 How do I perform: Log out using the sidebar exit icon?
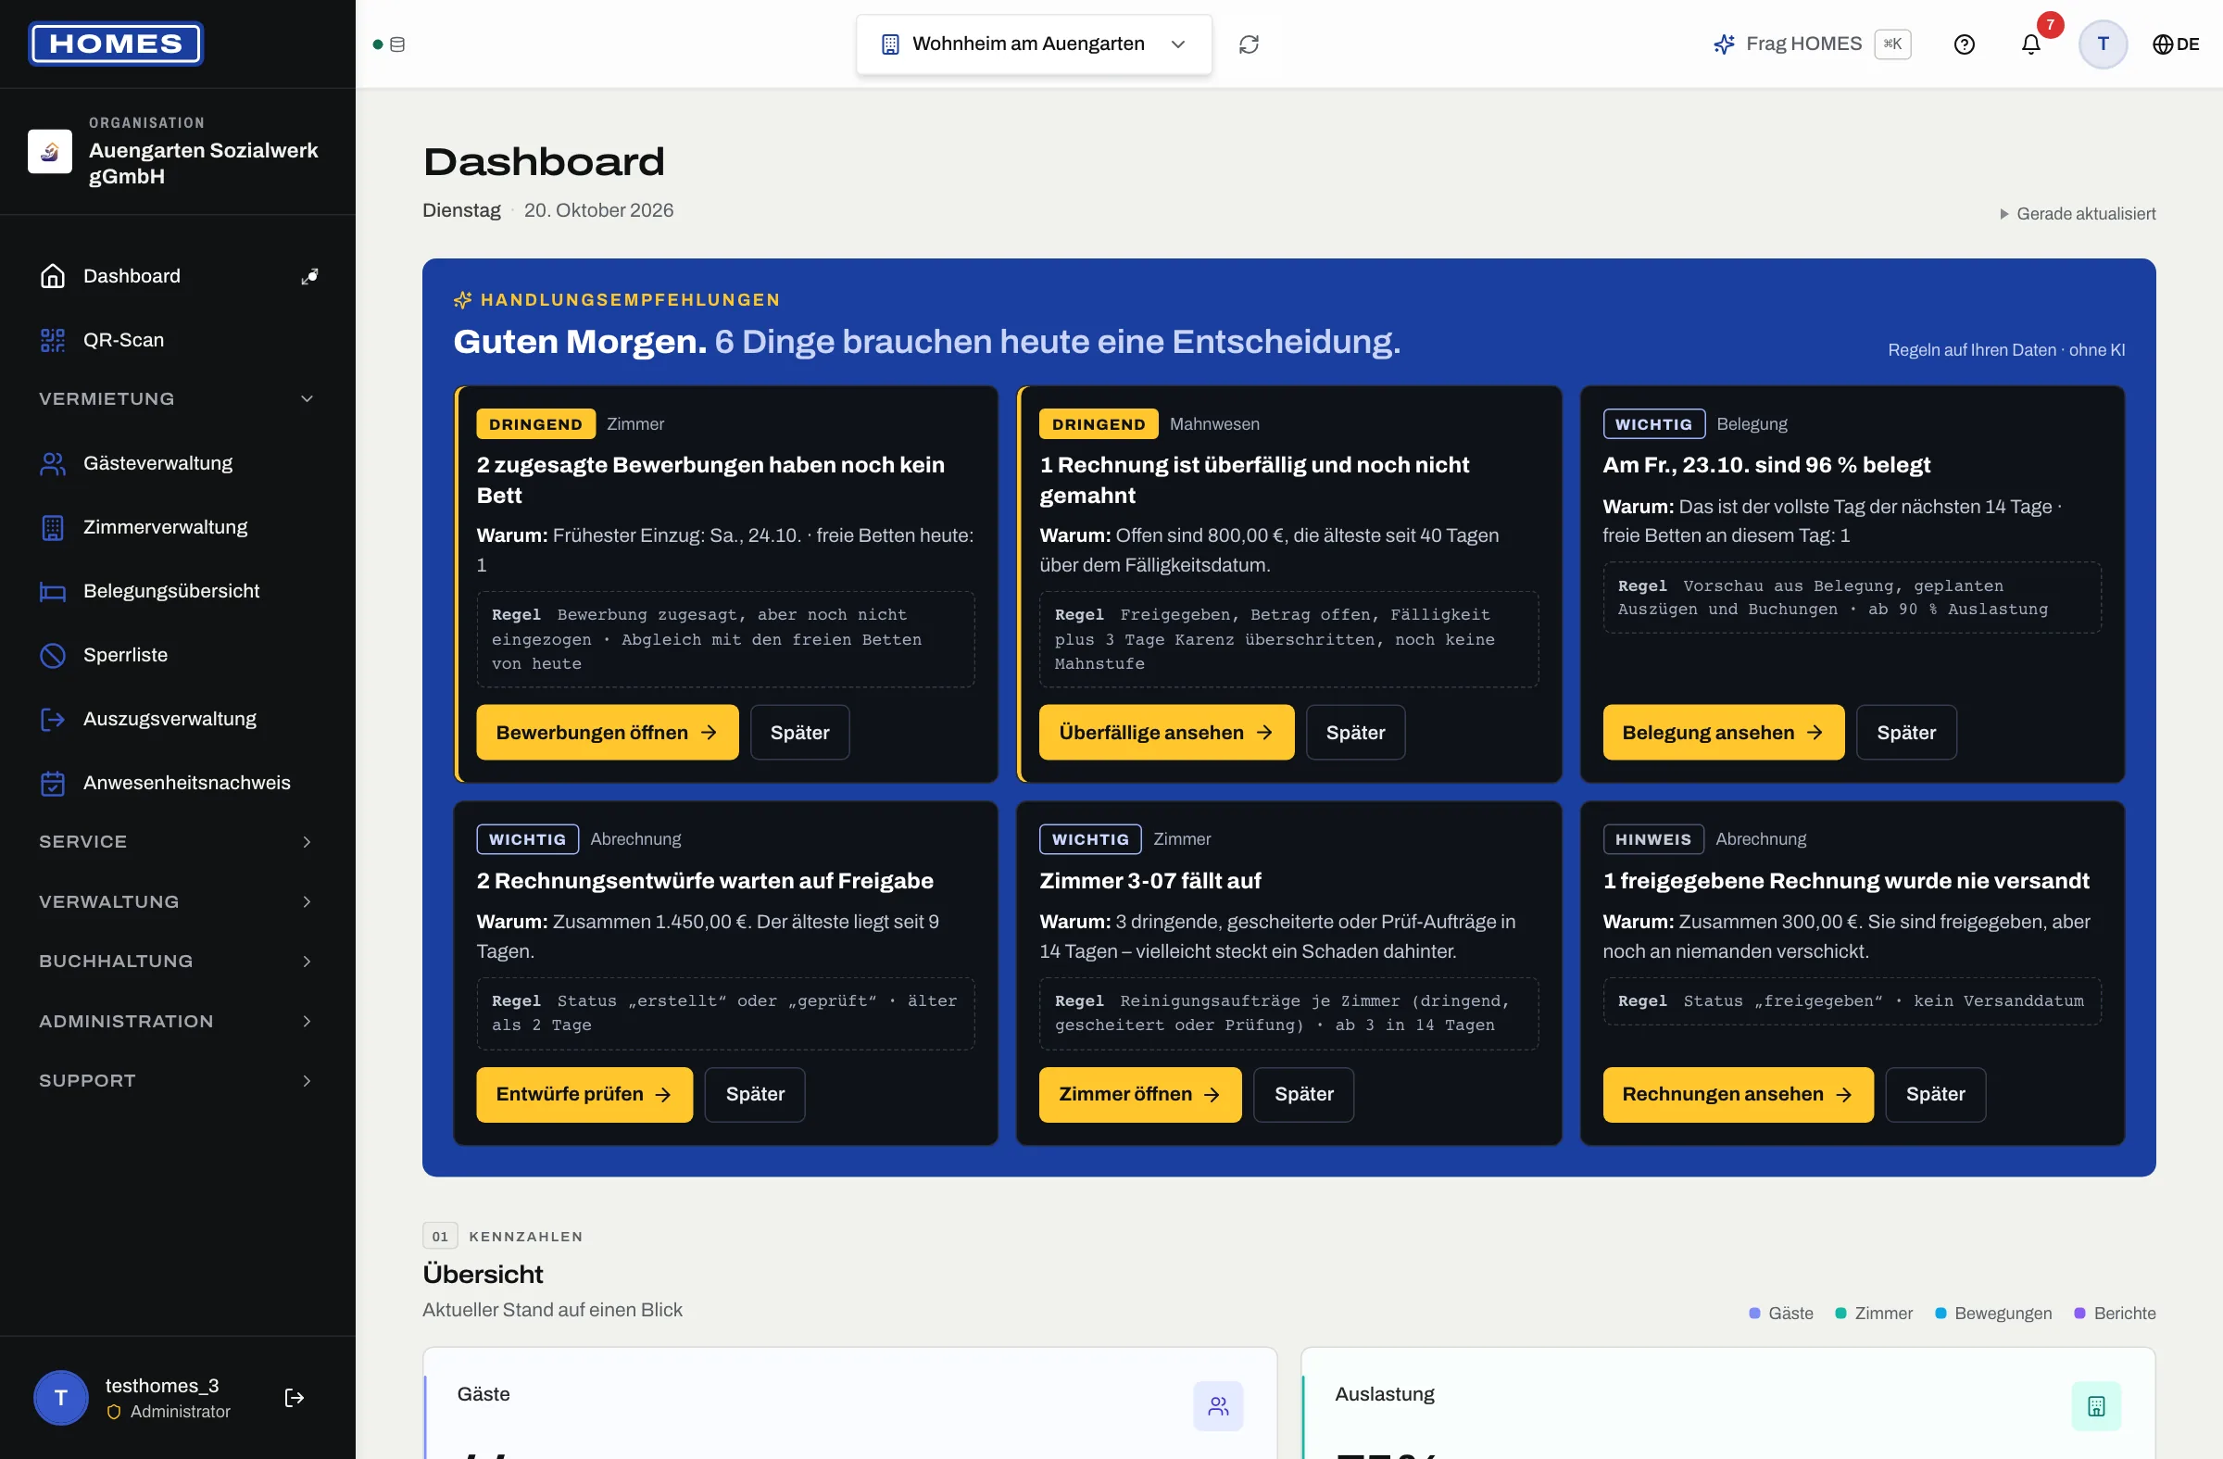(295, 1396)
